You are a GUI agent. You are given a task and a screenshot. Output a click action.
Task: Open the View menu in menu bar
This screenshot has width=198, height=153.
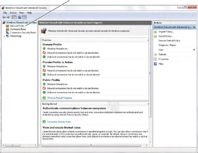(21, 13)
